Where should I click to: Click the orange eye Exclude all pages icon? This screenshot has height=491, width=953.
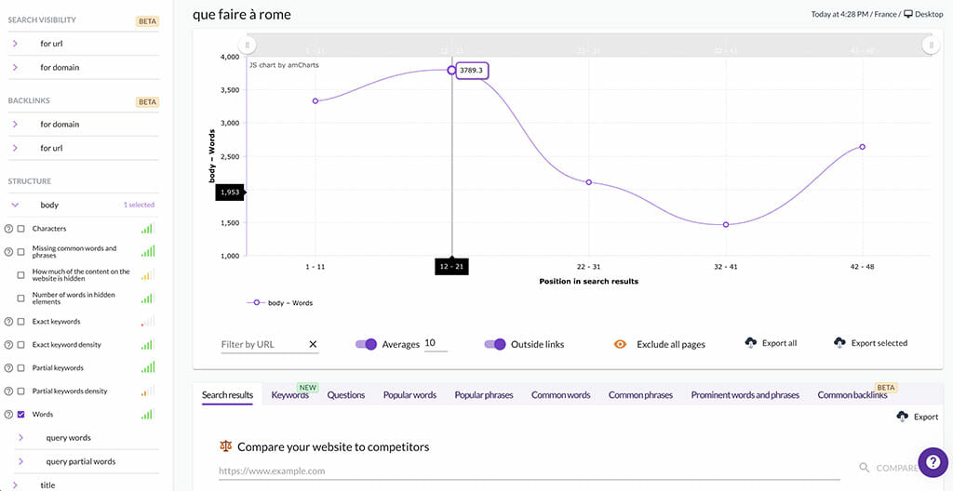(620, 344)
